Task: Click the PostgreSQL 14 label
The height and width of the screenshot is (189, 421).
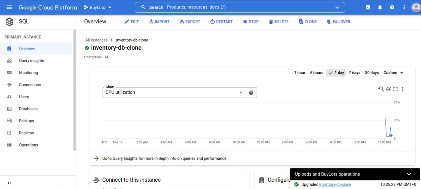Action: coord(96,57)
